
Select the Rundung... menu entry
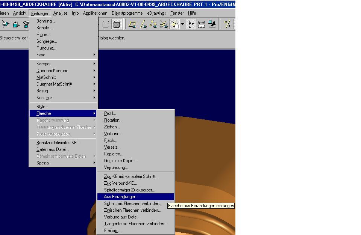coord(64,48)
